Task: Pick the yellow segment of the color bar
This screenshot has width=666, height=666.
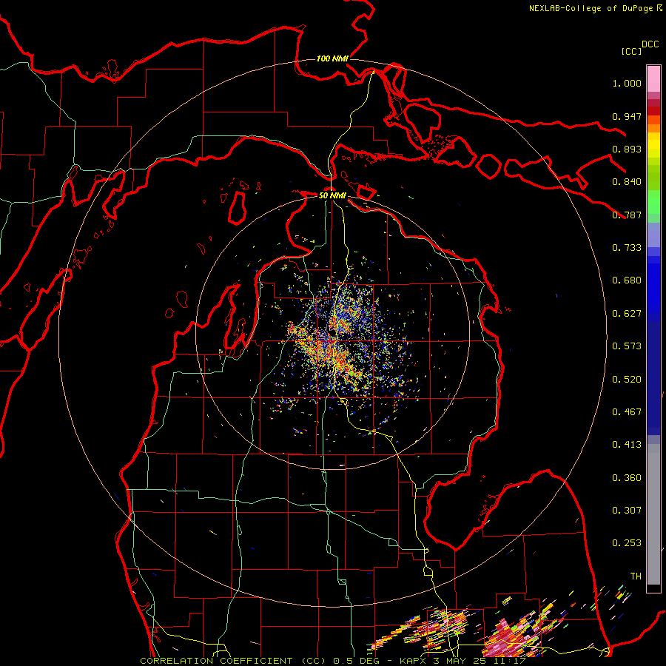Action: pyautogui.click(x=653, y=145)
